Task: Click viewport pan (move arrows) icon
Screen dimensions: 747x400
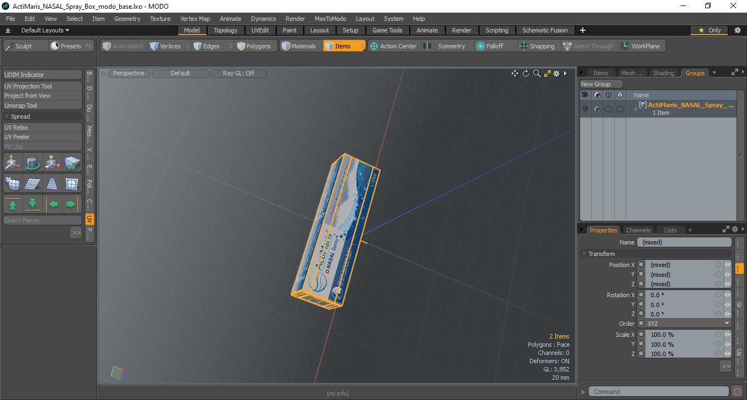Action: click(x=515, y=74)
